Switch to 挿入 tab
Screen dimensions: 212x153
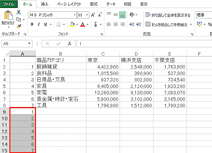[x=45, y=4]
